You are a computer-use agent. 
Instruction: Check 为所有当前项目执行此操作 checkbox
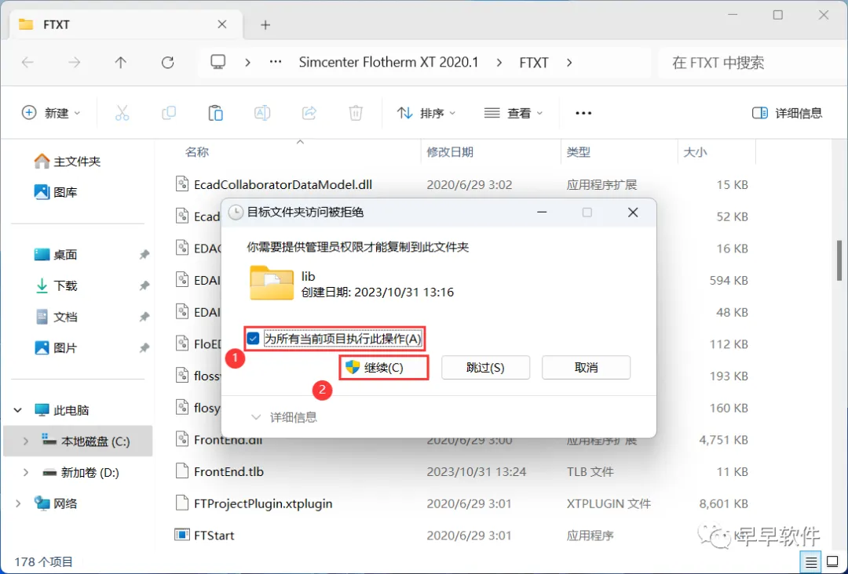(x=253, y=339)
